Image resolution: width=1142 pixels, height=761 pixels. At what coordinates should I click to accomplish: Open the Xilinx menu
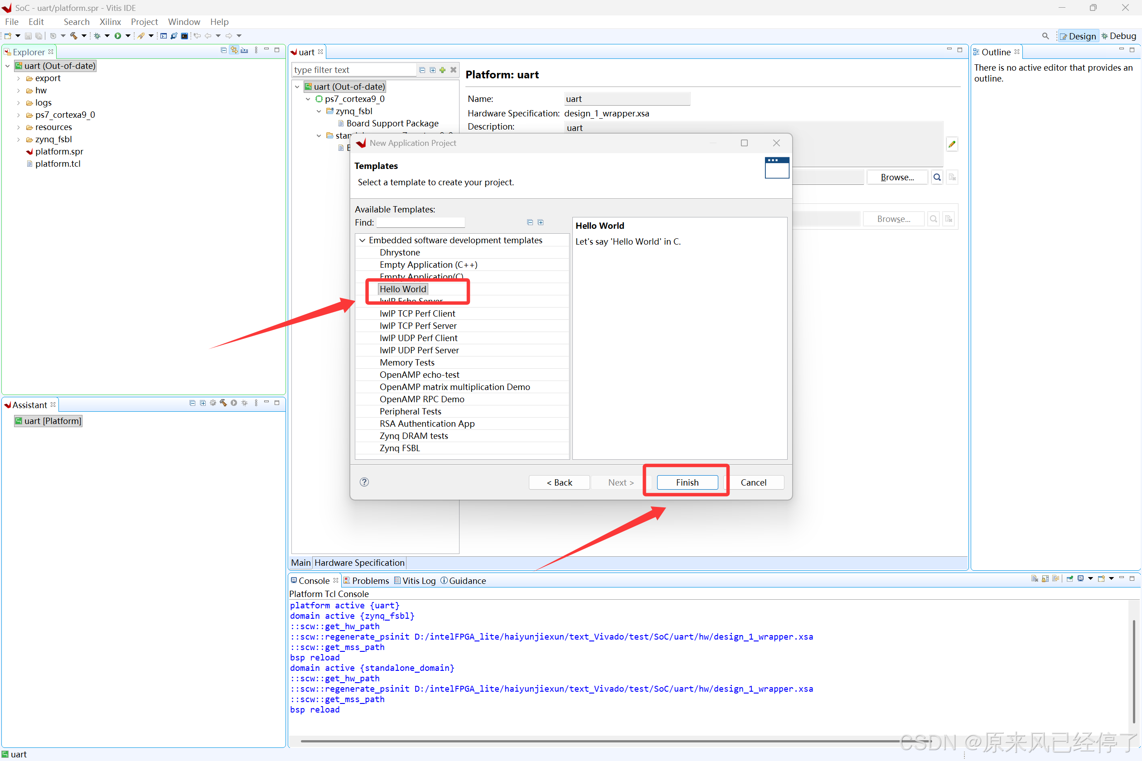110,22
